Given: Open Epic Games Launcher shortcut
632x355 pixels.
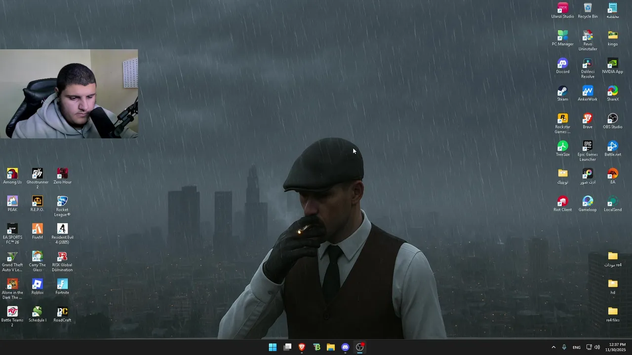Looking at the screenshot, I should (x=588, y=150).
